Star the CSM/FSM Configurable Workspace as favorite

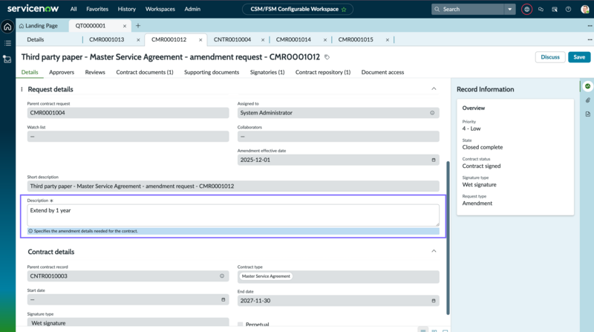[344, 10]
